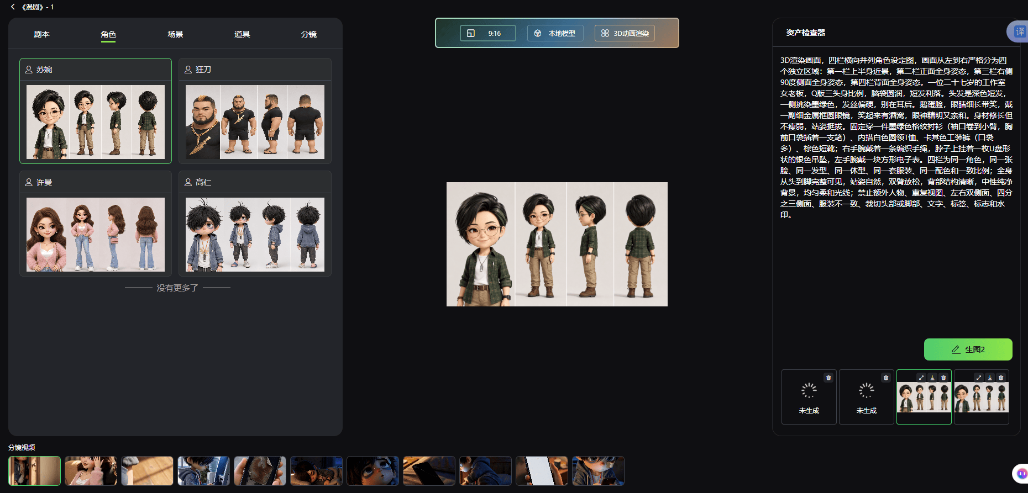Click the 没有更多了 end-of-list text
The image size is (1028, 493).
[177, 288]
